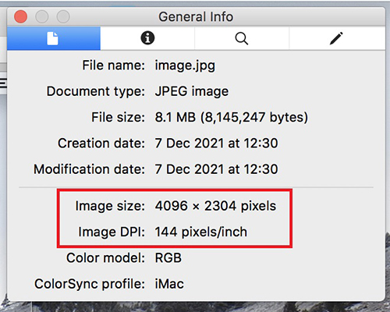390x312 pixels.
Task: Close the General Info inspector window
Action: 21,16
